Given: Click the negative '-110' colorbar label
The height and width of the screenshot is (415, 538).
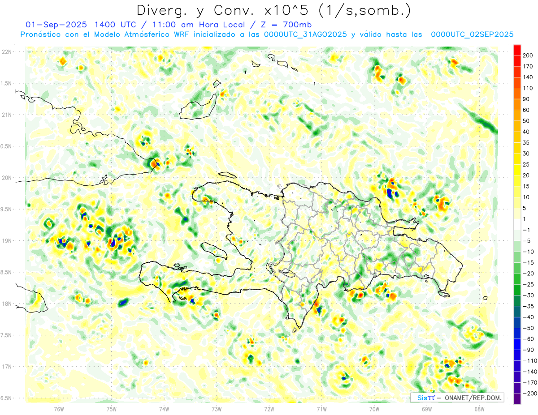Looking at the screenshot, I should click(531, 361).
